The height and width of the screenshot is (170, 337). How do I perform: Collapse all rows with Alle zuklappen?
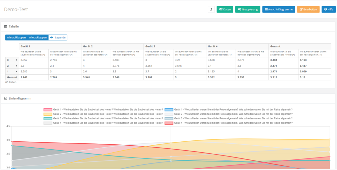[38, 37]
